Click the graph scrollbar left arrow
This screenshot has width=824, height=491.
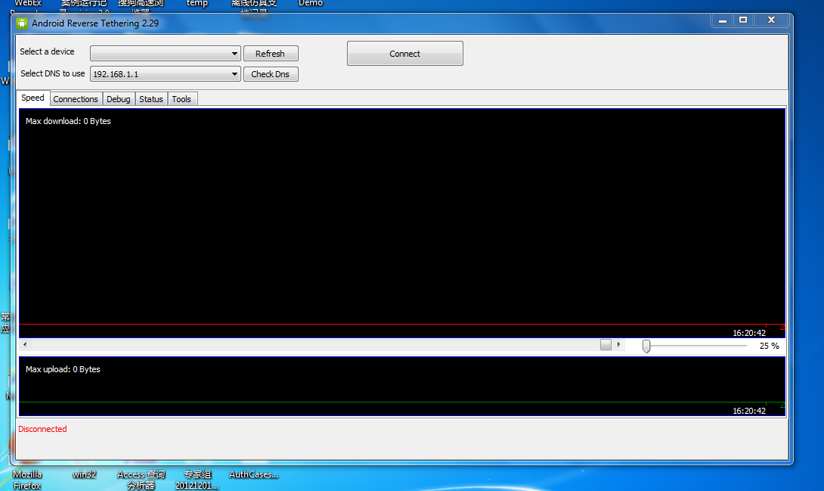click(x=25, y=345)
